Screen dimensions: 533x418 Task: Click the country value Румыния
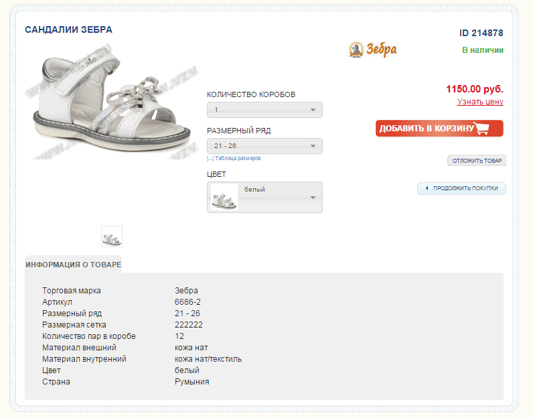(x=192, y=382)
